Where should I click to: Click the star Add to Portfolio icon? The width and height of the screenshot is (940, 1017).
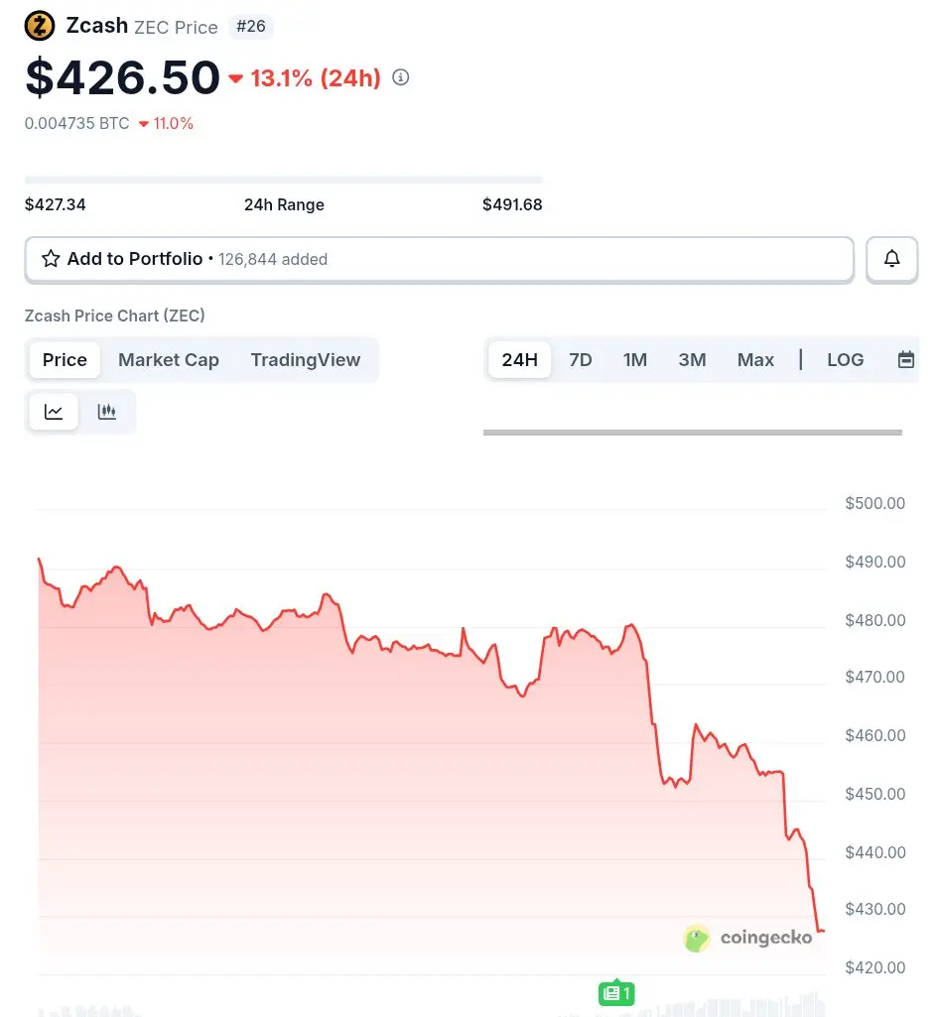click(51, 259)
